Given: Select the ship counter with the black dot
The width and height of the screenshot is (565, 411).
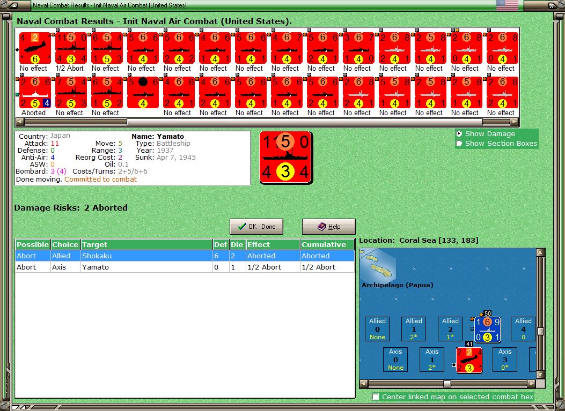Looking at the screenshot, I should click(143, 93).
